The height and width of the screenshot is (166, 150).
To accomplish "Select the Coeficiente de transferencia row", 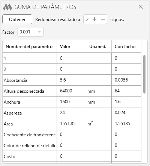I will (72, 134).
